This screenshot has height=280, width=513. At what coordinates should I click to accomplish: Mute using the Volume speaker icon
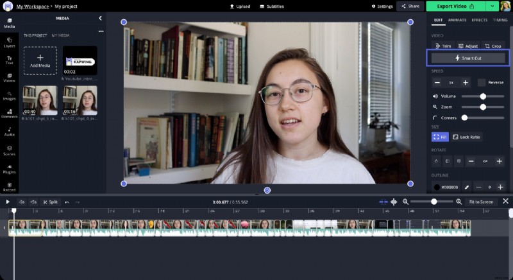coord(435,96)
